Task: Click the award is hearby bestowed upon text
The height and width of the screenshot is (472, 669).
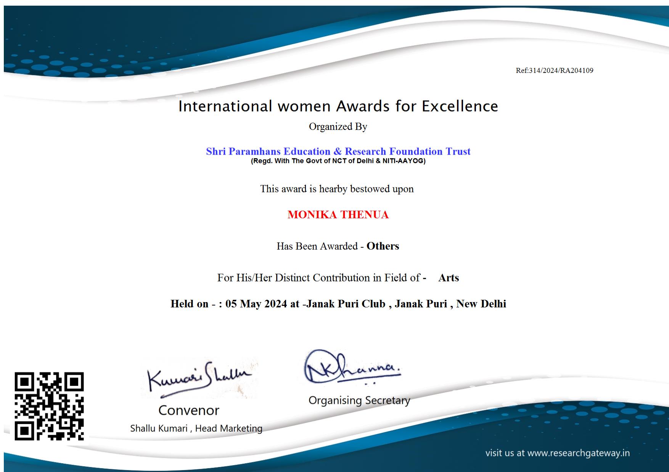Action: tap(337, 189)
